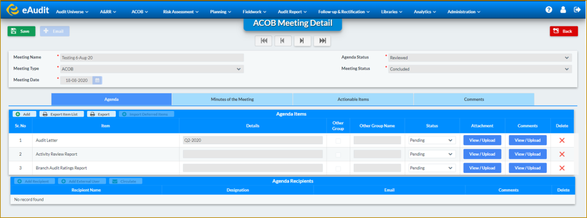The height and width of the screenshot is (218, 587).
Task: Click the Item column header
Action: point(105,126)
